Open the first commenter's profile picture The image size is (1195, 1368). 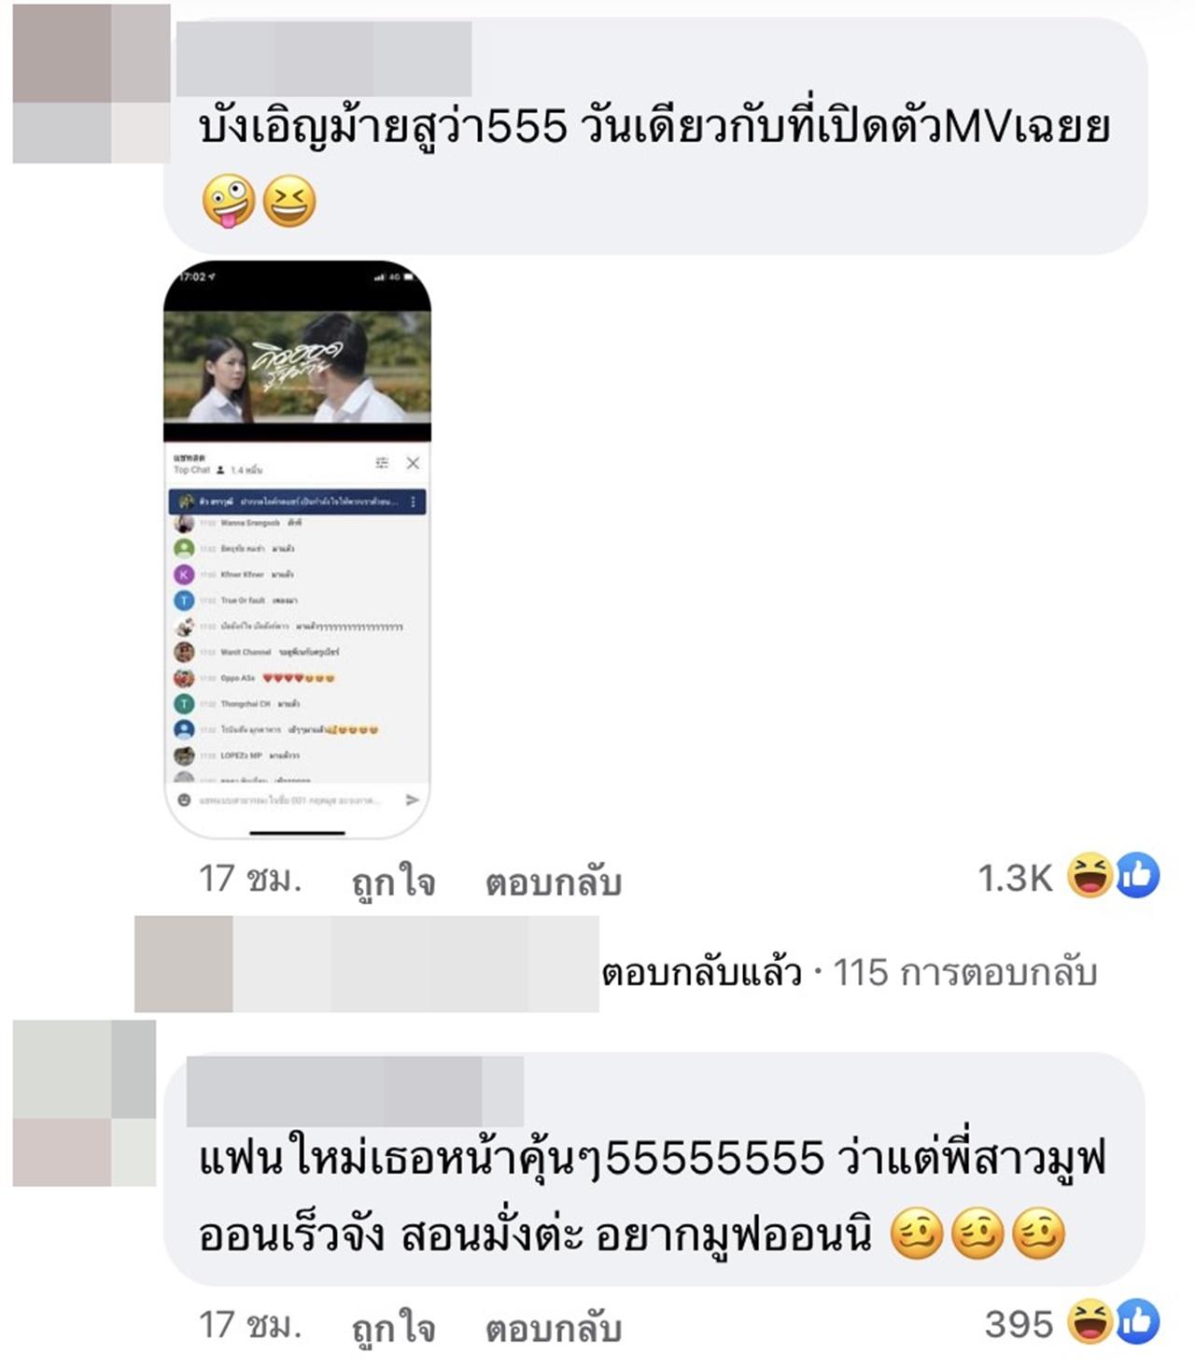(x=91, y=83)
